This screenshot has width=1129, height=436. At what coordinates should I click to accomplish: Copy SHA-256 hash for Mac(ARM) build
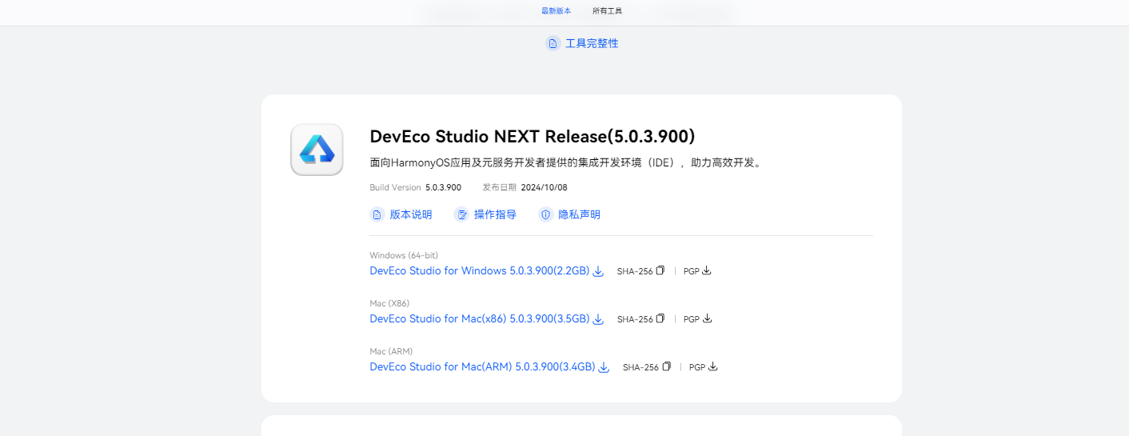[666, 367]
